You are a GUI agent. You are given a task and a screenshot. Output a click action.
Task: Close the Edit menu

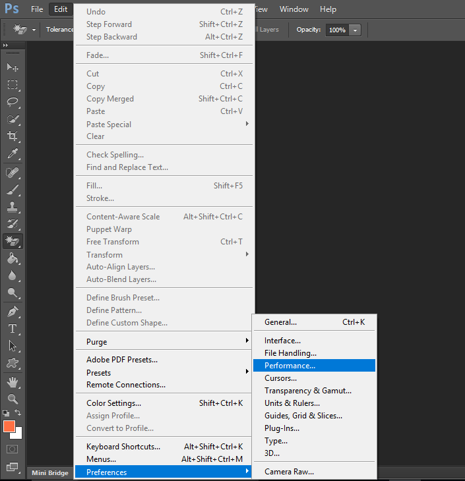tap(61, 9)
